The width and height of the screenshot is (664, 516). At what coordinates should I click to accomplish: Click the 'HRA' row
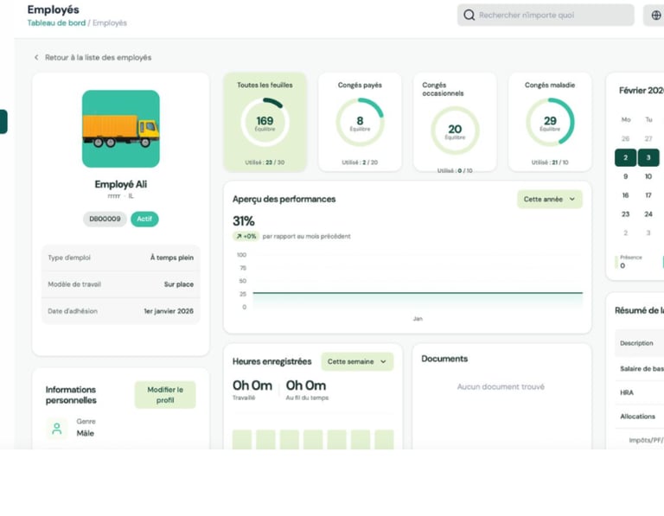pyautogui.click(x=640, y=392)
